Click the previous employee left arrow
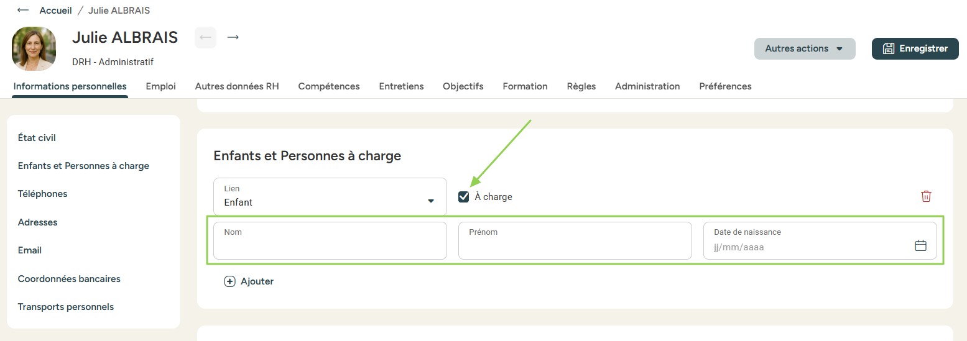967x341 pixels. click(205, 37)
